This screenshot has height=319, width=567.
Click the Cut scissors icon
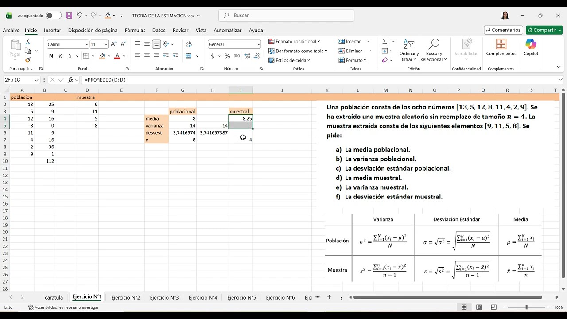pyautogui.click(x=28, y=42)
